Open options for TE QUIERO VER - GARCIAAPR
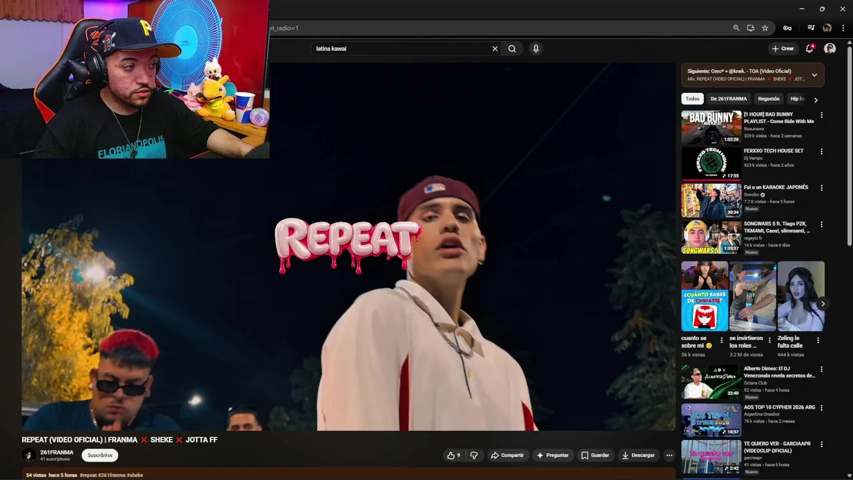 [x=821, y=445]
